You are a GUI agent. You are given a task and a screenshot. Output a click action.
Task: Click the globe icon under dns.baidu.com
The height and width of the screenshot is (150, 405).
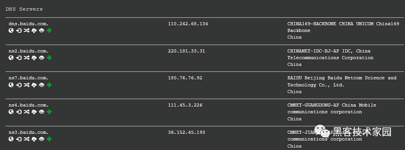pyautogui.click(x=11, y=30)
